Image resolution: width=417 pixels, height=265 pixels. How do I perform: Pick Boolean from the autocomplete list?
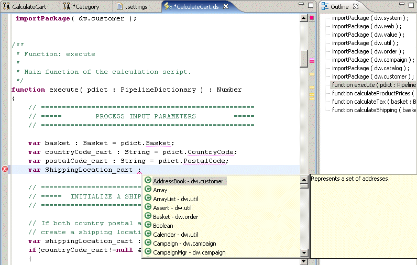click(x=163, y=226)
